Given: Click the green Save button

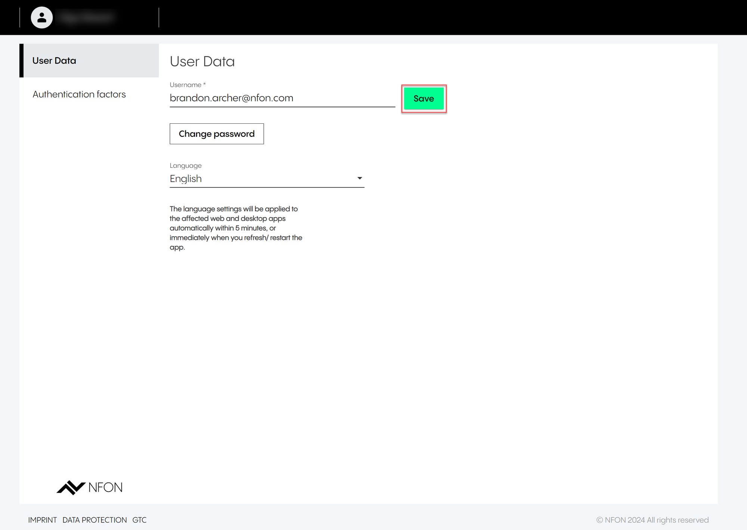Looking at the screenshot, I should click(424, 99).
